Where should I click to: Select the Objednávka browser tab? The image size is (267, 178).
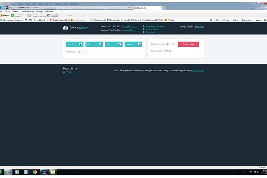pyautogui.click(x=146, y=7)
